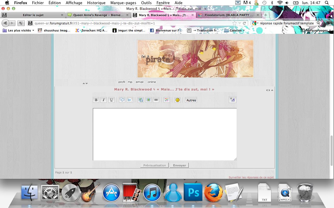334x208 pixels.
Task: Switch to the Editer le sujet tab
Action: 33,15
